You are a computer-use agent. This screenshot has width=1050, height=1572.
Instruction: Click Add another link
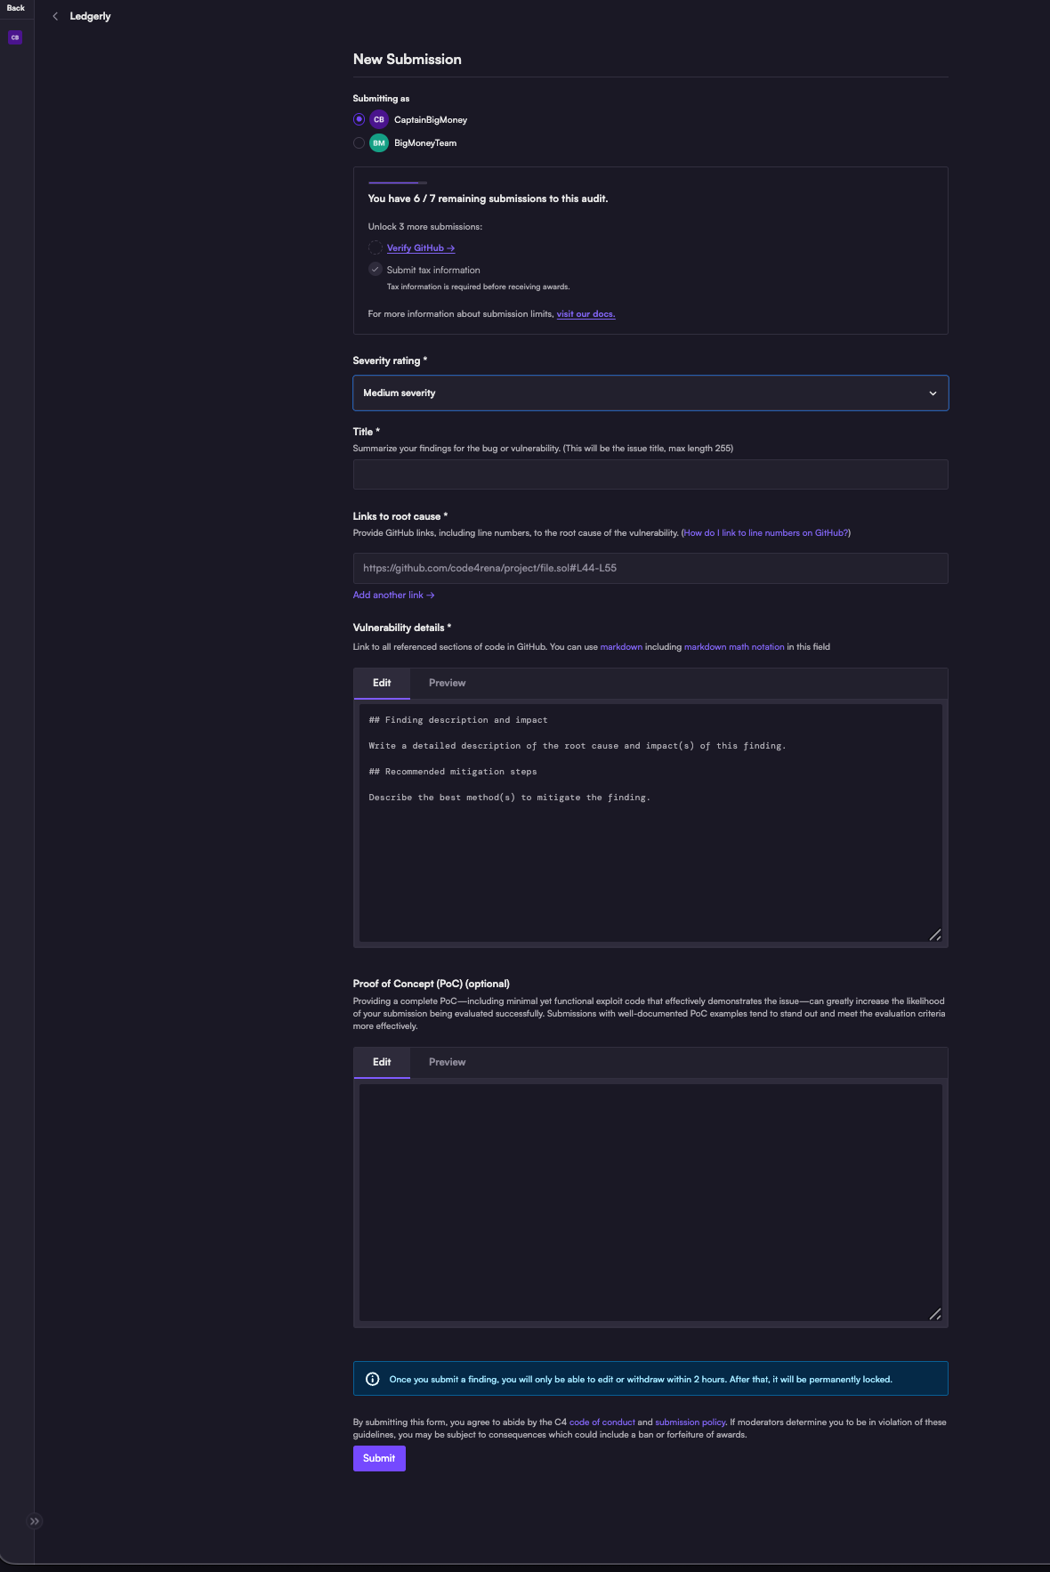coord(393,595)
